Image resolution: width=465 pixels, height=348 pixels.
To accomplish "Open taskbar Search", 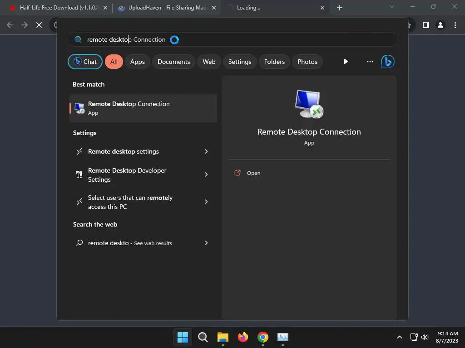I will tap(203, 337).
